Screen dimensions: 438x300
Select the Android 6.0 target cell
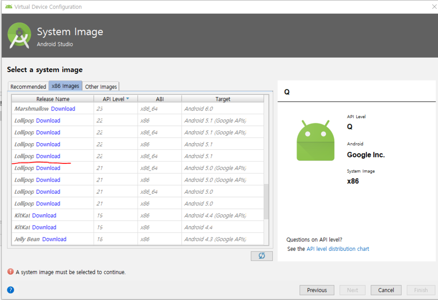223,109
